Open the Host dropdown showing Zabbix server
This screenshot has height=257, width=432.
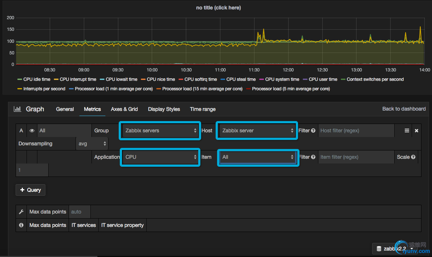click(x=257, y=130)
